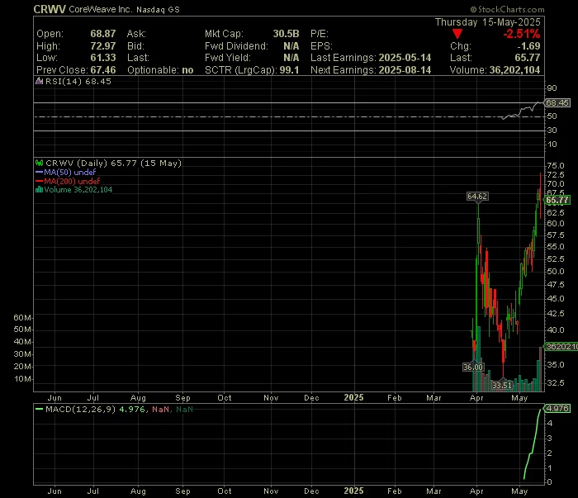Viewport: 578px width, 498px height.
Task: Click the 10M volume axis label
Action: tap(22, 379)
